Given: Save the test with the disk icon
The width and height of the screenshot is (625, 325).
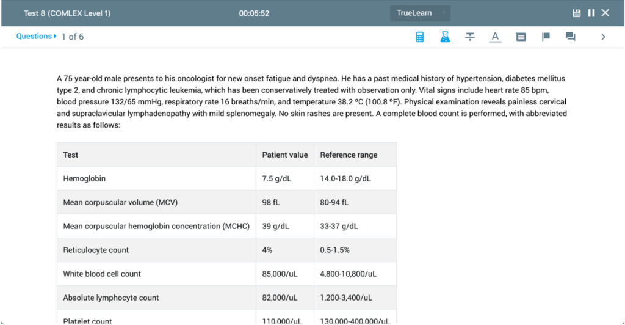Looking at the screenshot, I should point(577,13).
